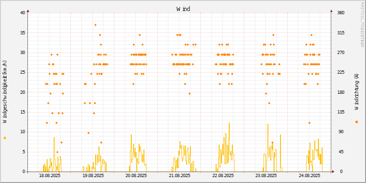Click the orange wind direction legend square
366x183 pixels.
[356, 122]
